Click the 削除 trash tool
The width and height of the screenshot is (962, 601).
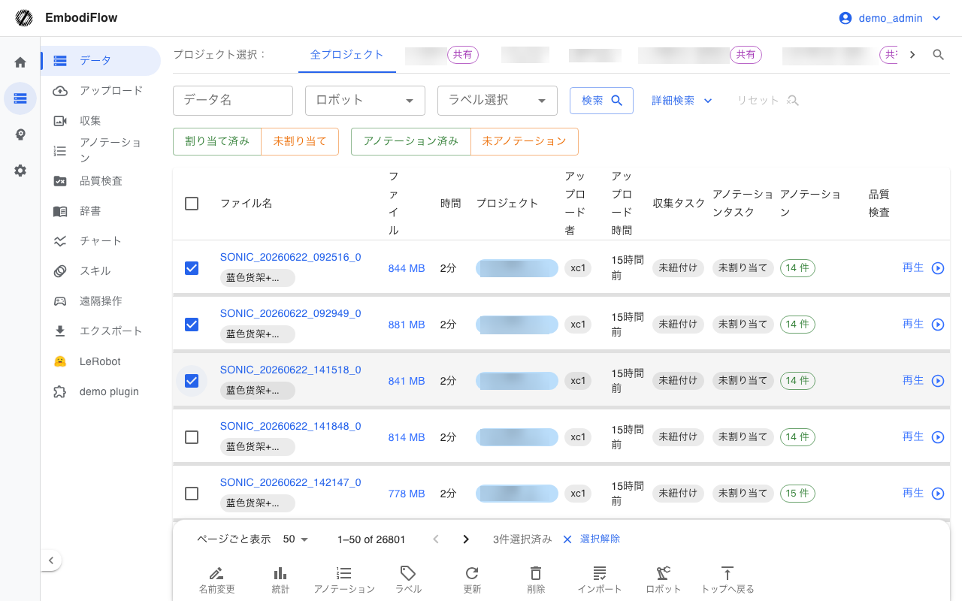(x=536, y=580)
